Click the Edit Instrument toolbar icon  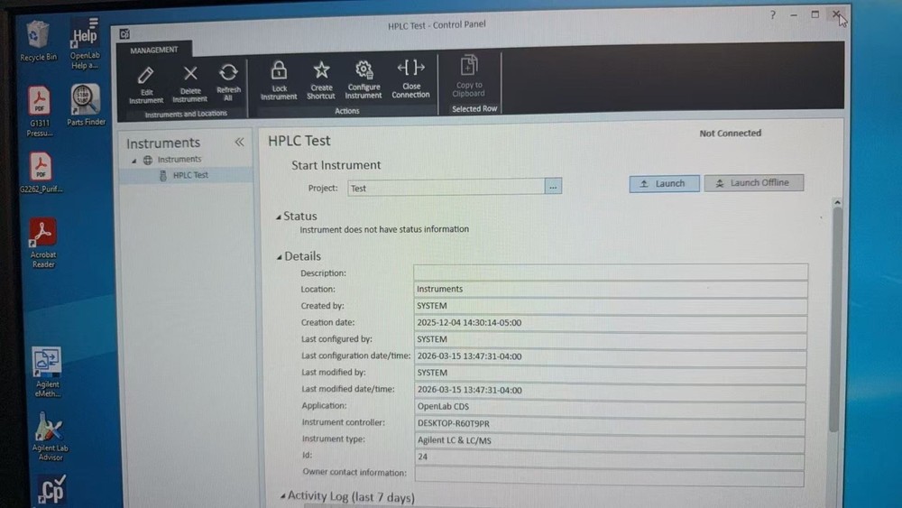(x=146, y=78)
